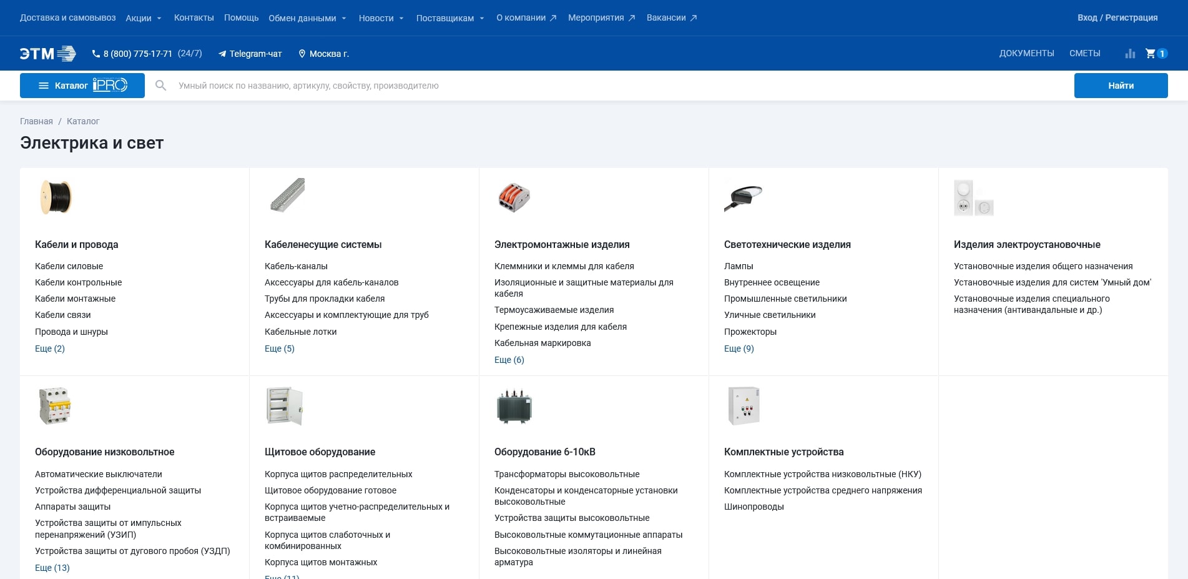Expand Еще (9) in Светотехнические изделия

point(739,349)
